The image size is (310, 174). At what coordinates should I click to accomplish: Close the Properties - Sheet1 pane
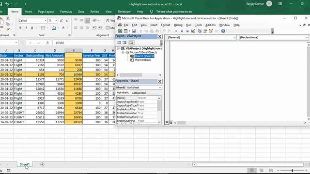(x=160, y=81)
